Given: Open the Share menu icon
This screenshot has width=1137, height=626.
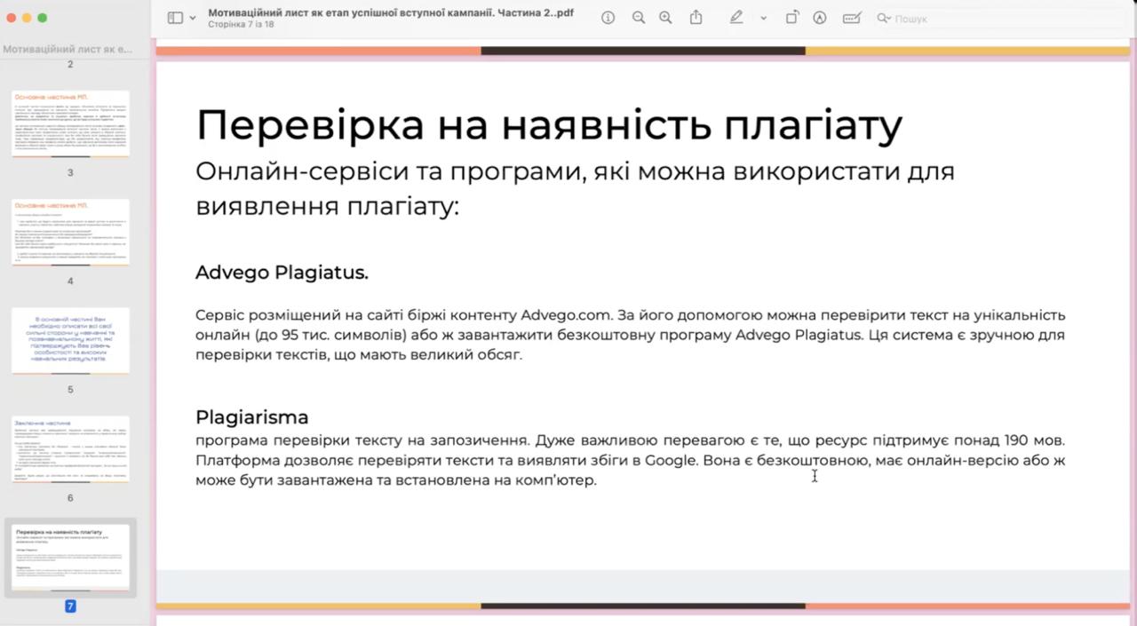Looking at the screenshot, I should pyautogui.click(x=696, y=18).
